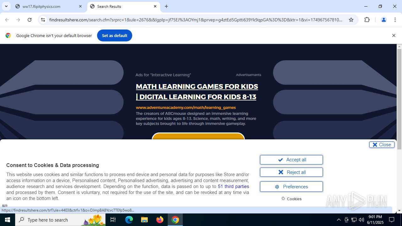
Task: Open the taskbar clock and date
Action: [376, 220]
